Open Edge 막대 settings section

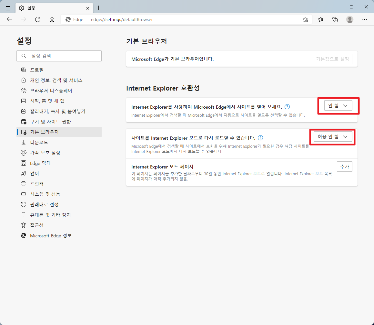(59, 163)
